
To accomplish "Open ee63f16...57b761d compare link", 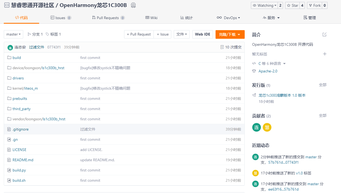I will coord(284,189).
